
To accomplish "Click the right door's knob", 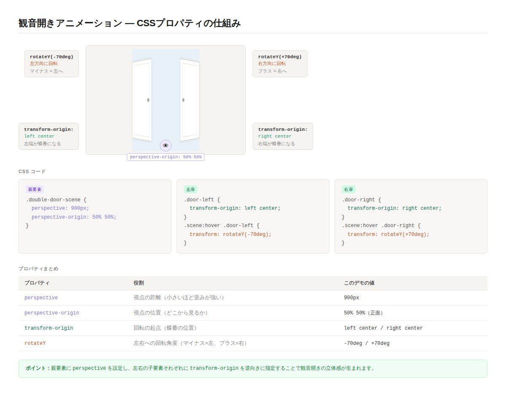I will coord(183,100).
